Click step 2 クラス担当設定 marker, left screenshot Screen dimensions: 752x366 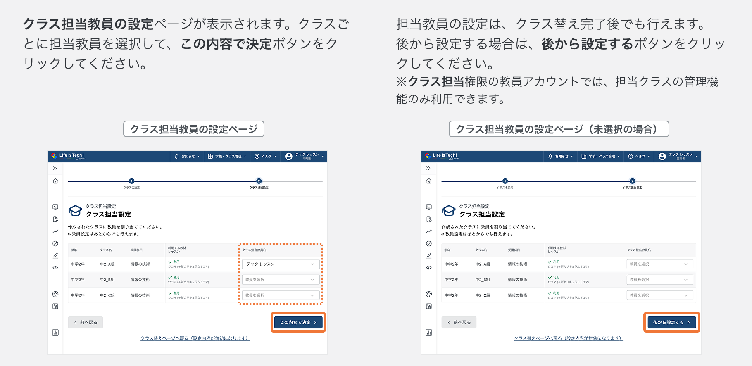pyautogui.click(x=259, y=181)
